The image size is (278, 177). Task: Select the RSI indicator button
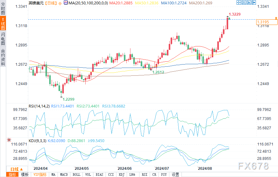pyautogui.click(x=144, y=175)
